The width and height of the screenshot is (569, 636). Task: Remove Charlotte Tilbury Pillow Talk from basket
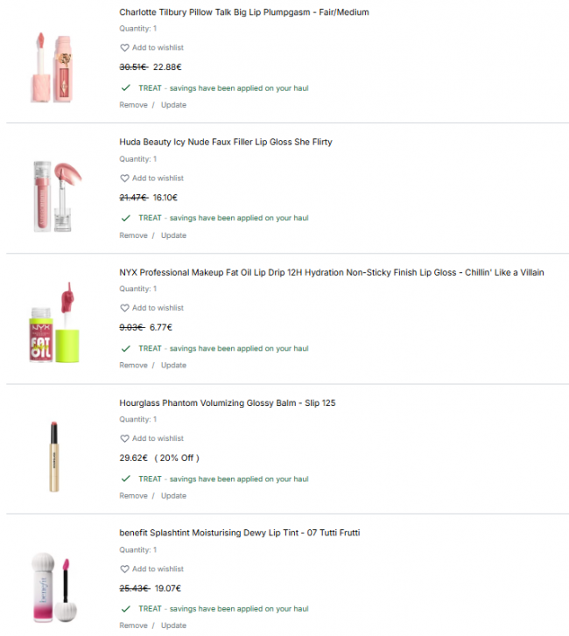[x=133, y=105]
